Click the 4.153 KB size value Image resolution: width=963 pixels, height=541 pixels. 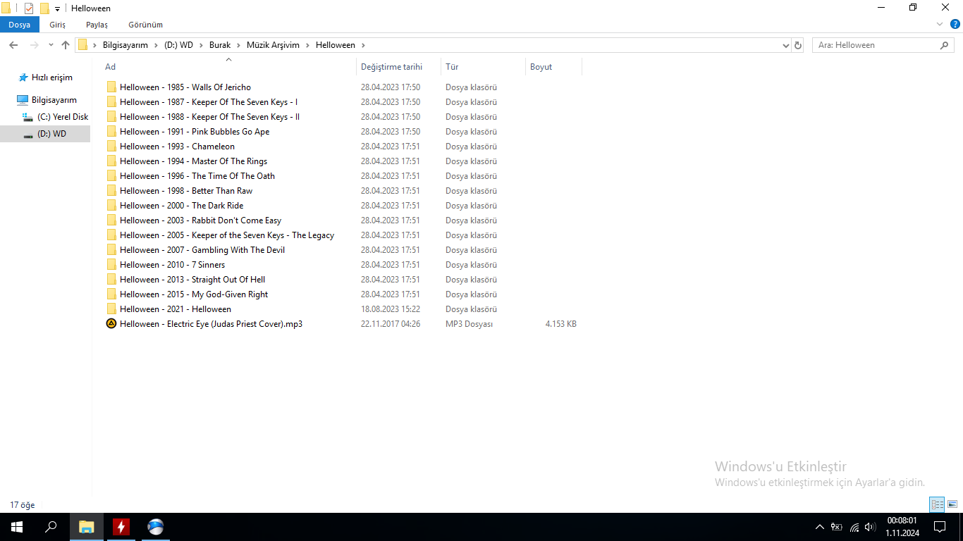pos(561,324)
